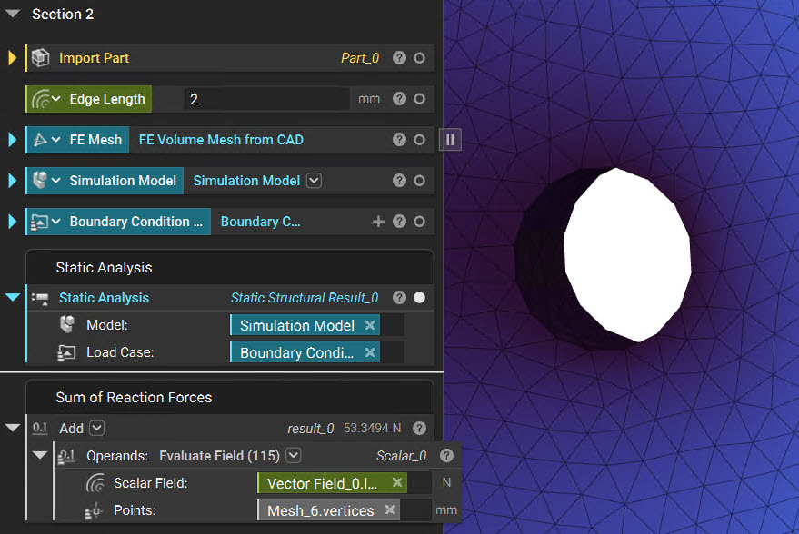This screenshot has height=534, width=799.
Task: Click the Static Analysis block title
Action: (x=104, y=298)
